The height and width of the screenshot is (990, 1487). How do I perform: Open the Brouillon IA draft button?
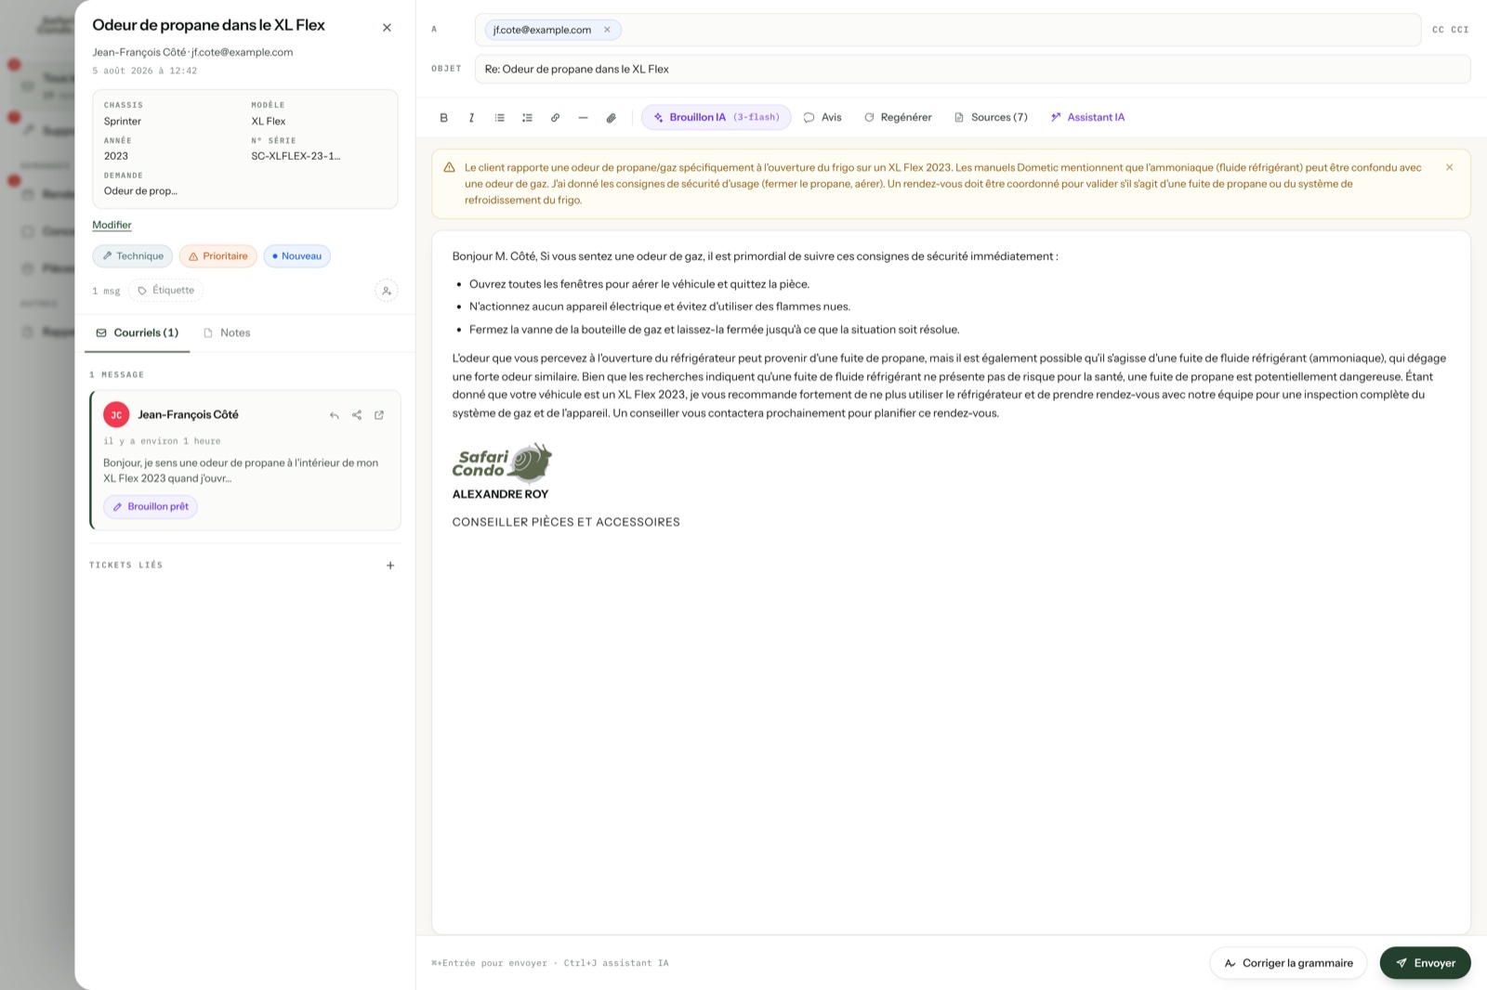click(716, 118)
